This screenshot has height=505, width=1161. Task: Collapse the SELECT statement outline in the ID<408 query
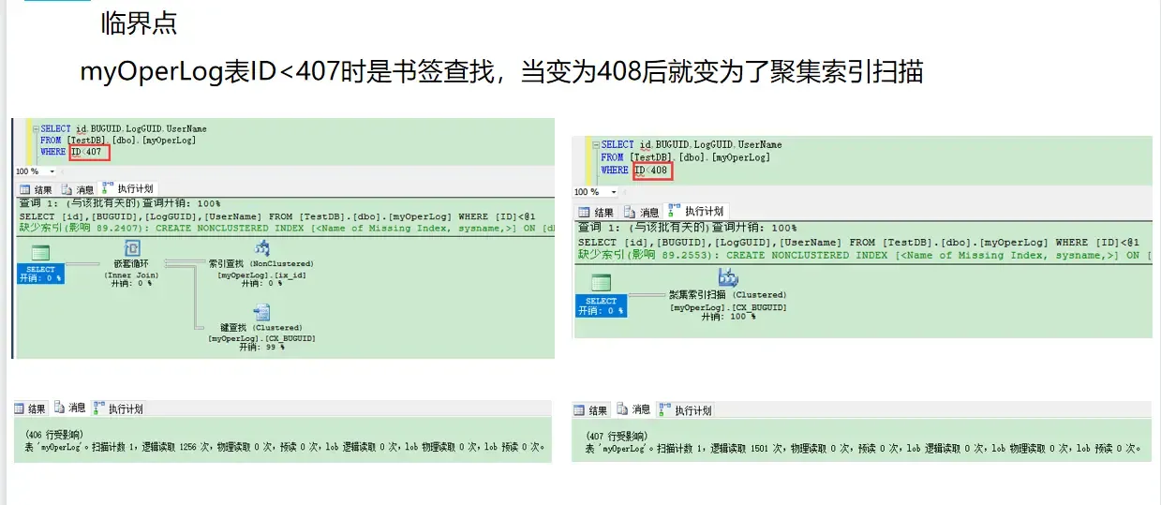pos(596,144)
